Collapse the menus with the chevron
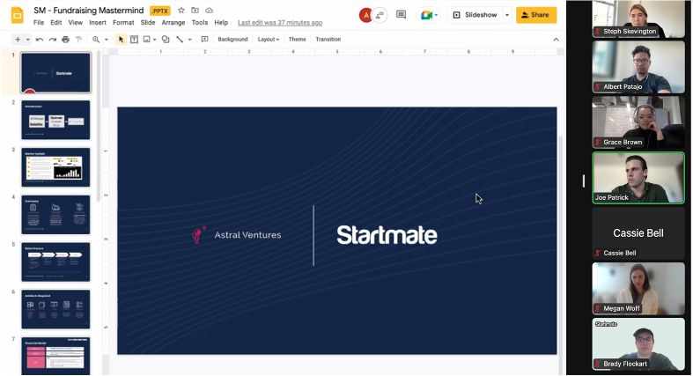The image size is (693, 376). [x=556, y=40]
